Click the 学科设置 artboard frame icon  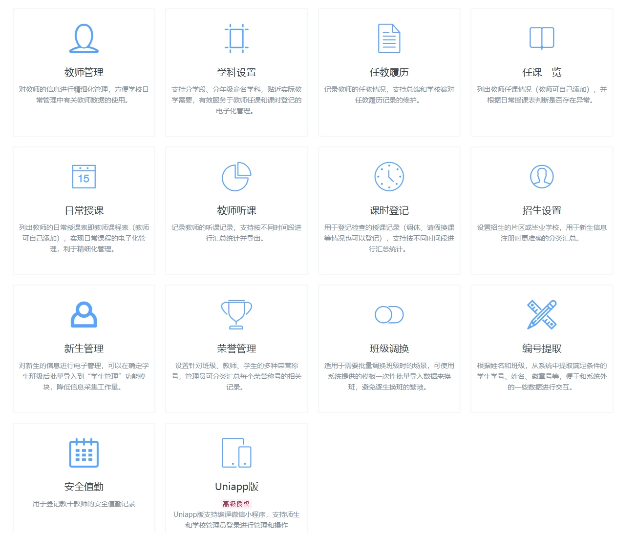tap(236, 38)
